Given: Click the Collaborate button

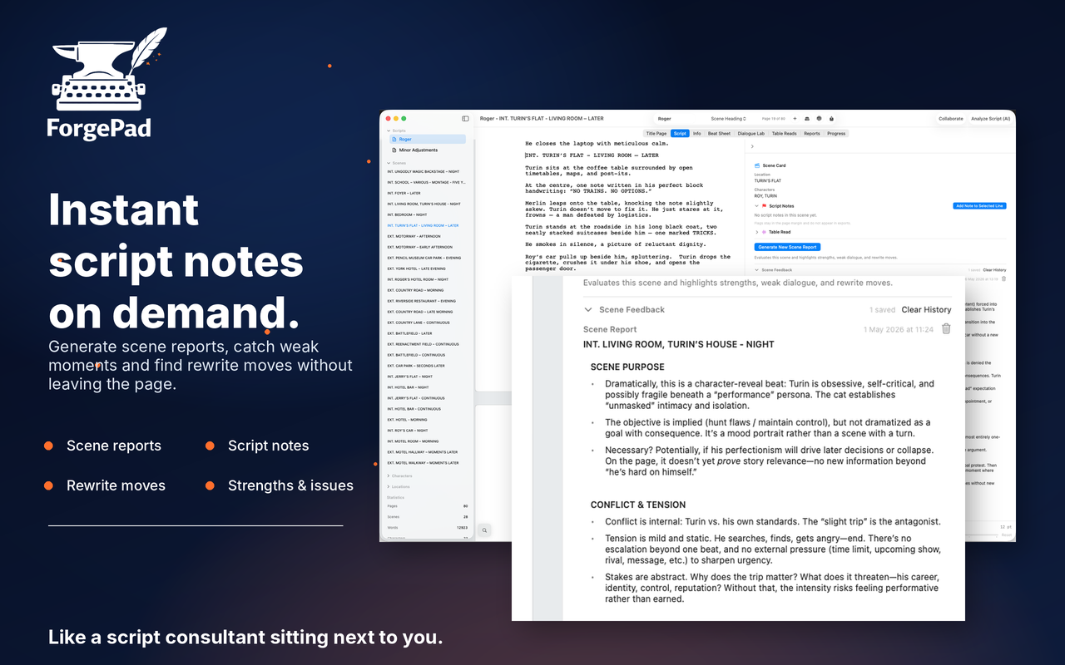Looking at the screenshot, I should 951,119.
